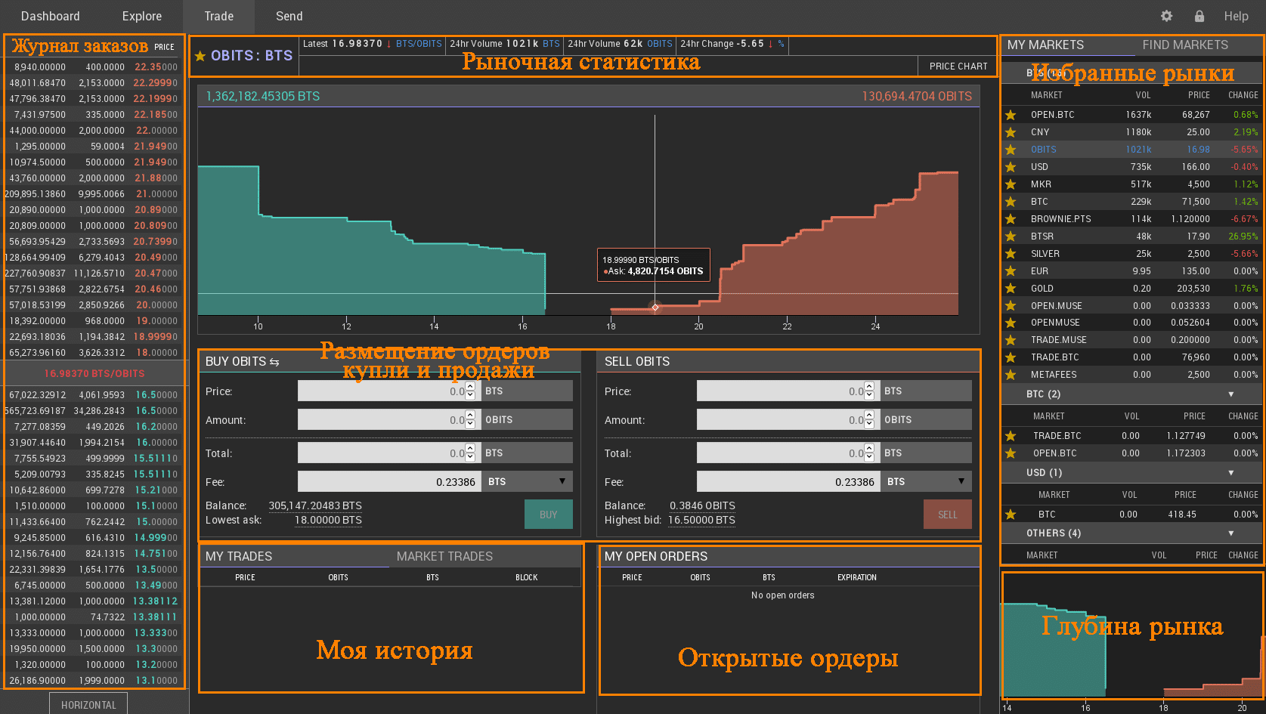Switch order book to HORIZONTAL layout

[x=88, y=704]
